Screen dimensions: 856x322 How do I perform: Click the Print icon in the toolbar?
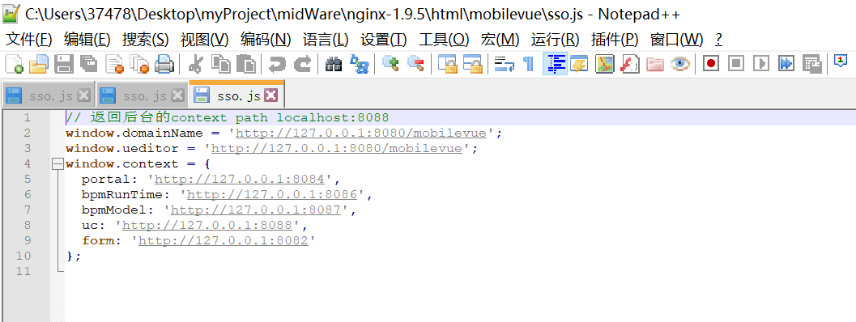[x=164, y=64]
